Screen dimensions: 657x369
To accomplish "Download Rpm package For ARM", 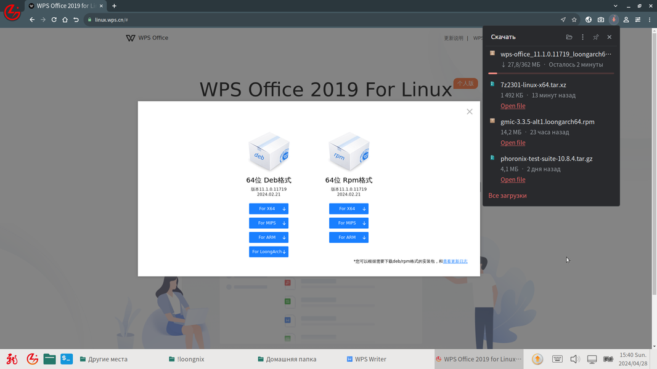I will 349,237.
